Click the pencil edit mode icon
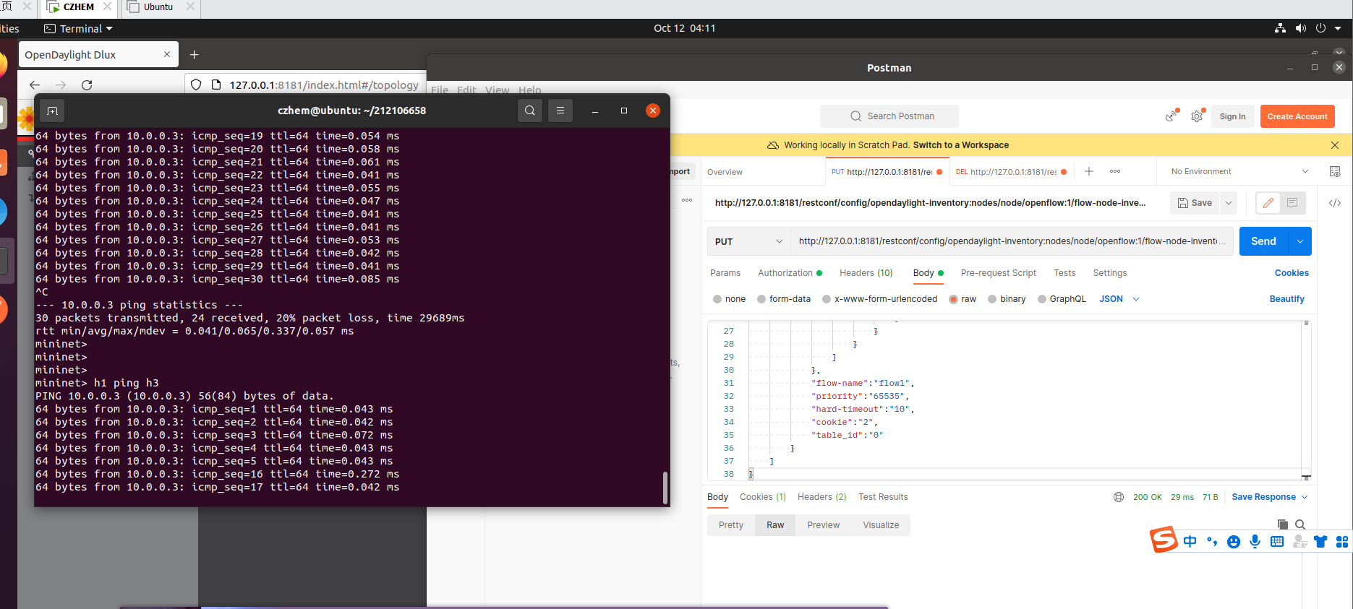 point(1268,203)
